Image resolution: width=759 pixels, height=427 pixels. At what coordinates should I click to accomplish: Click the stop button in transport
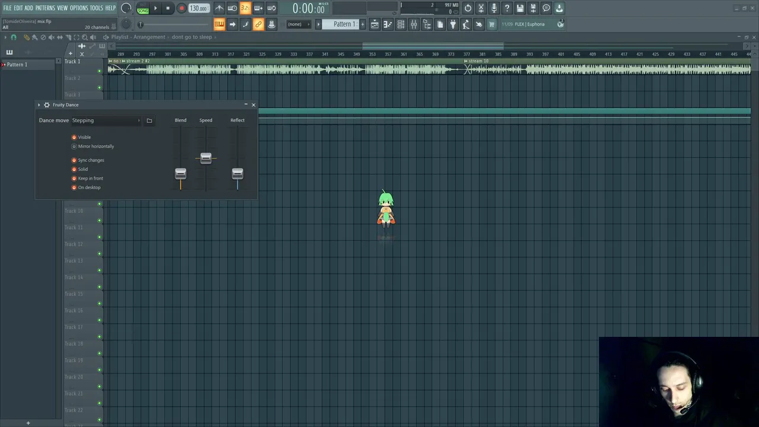[168, 8]
